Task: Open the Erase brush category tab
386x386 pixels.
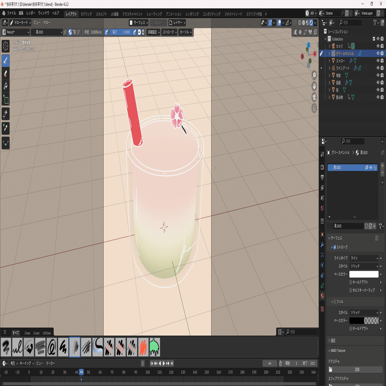Action: [37, 333]
